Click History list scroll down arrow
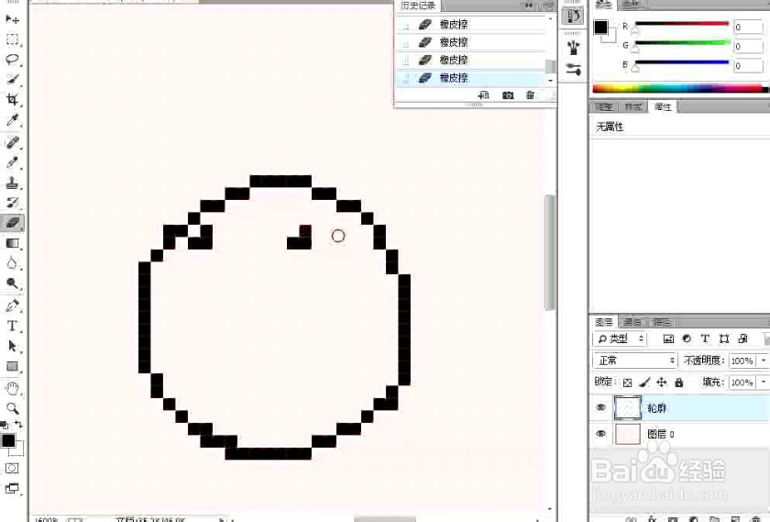Screen dimensions: 770x522 551,80
